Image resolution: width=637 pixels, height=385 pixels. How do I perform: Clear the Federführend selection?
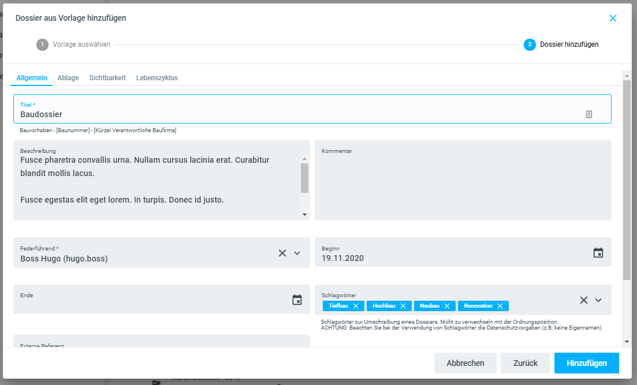tap(282, 253)
